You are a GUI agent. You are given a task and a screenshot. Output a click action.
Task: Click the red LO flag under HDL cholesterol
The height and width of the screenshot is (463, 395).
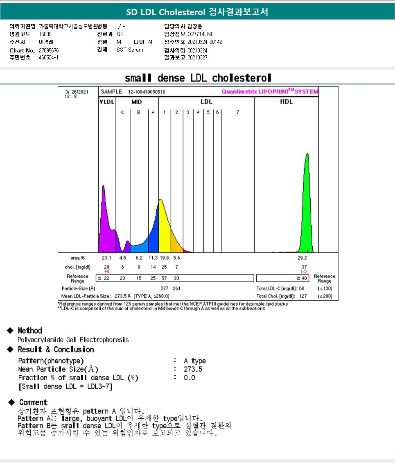tap(304, 272)
